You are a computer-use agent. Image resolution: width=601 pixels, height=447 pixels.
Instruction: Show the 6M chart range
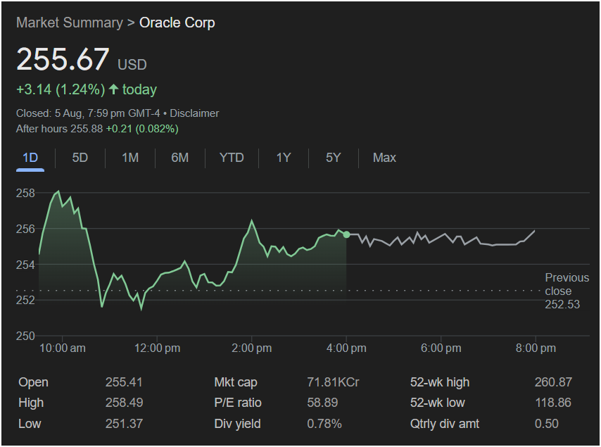179,158
